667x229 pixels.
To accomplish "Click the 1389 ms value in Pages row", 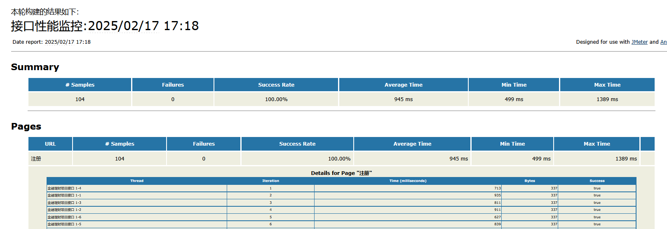I will coord(626,159).
